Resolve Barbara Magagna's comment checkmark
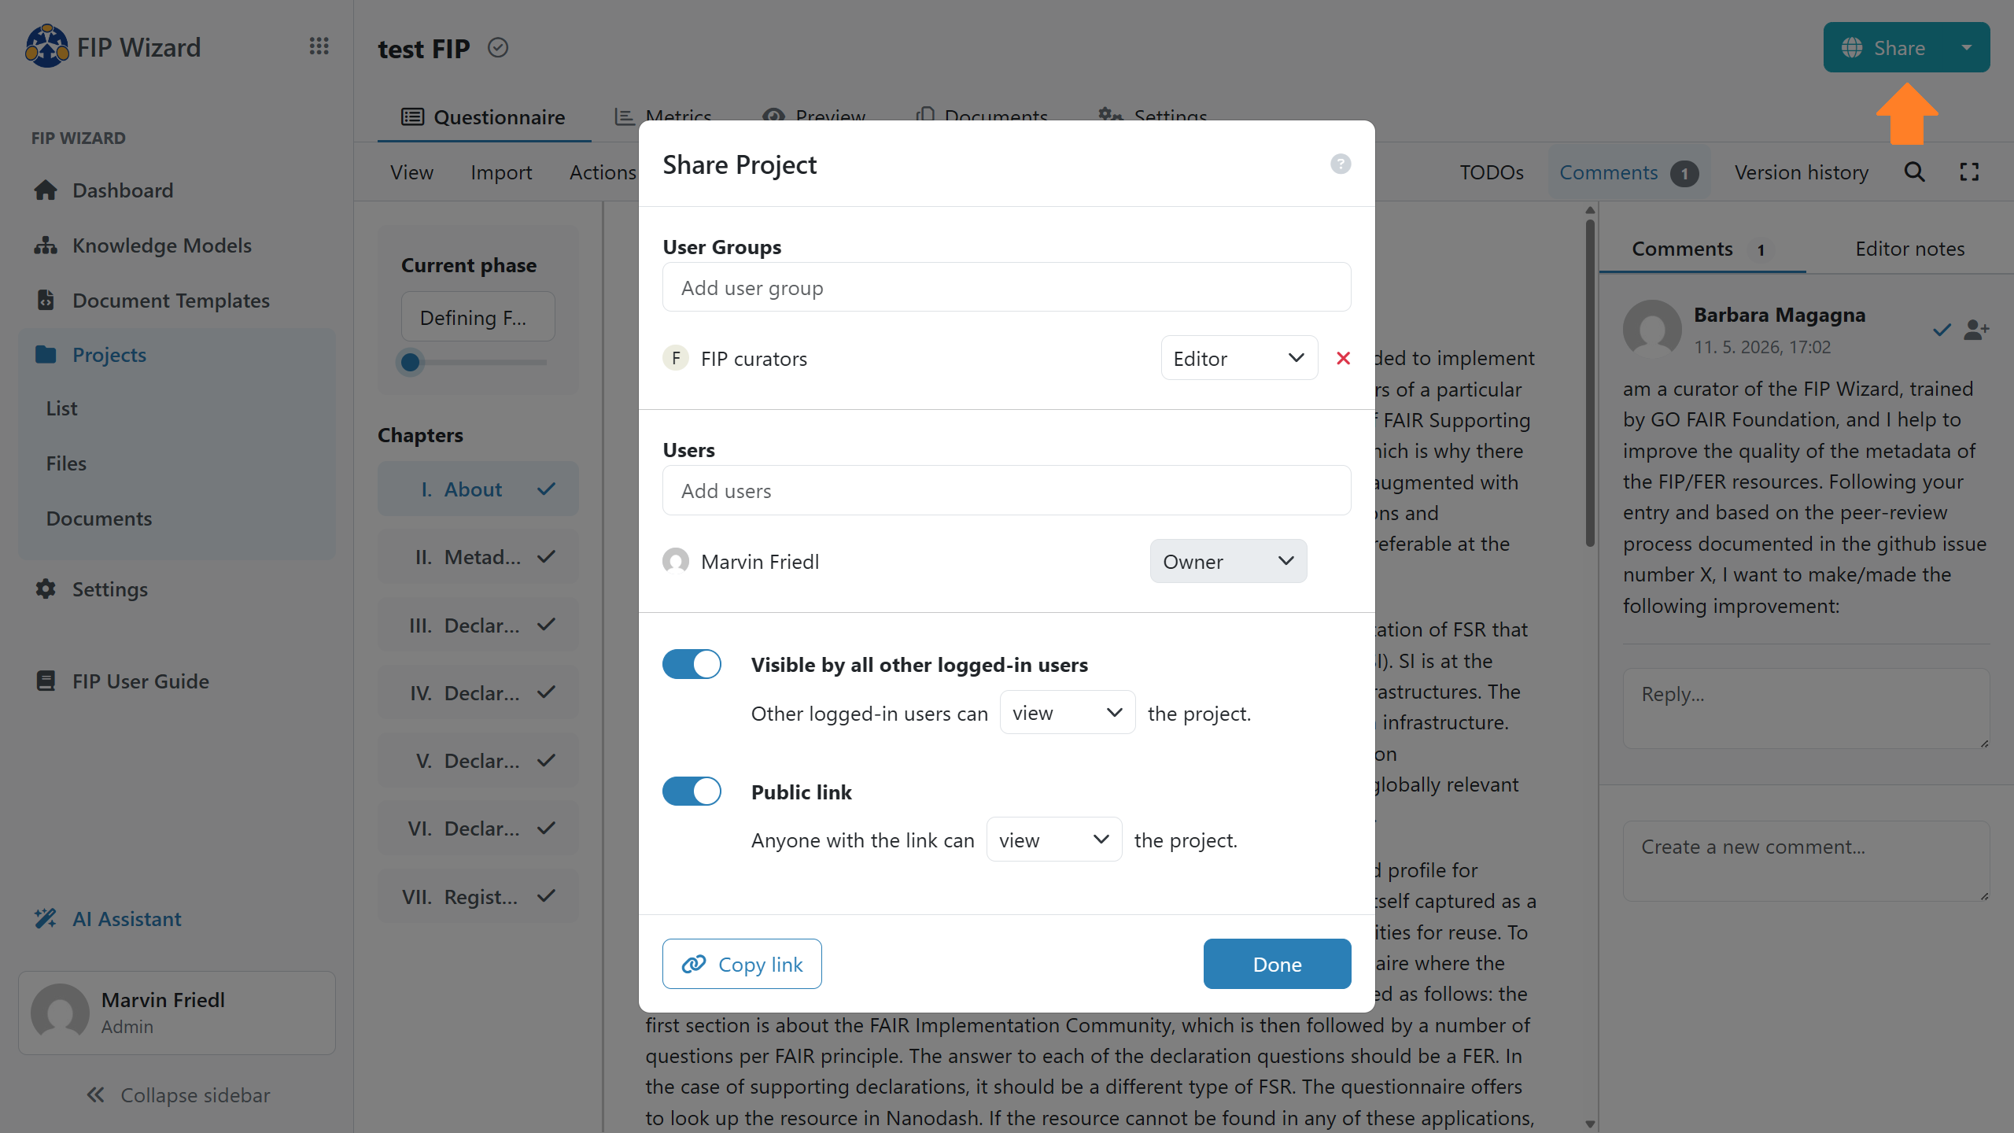The image size is (2014, 1133). pyautogui.click(x=1942, y=330)
